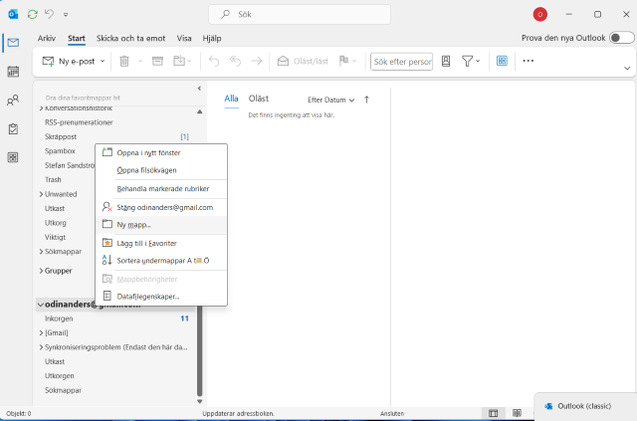
Task: Switch to Normal view in status bar
Action: pos(494,413)
